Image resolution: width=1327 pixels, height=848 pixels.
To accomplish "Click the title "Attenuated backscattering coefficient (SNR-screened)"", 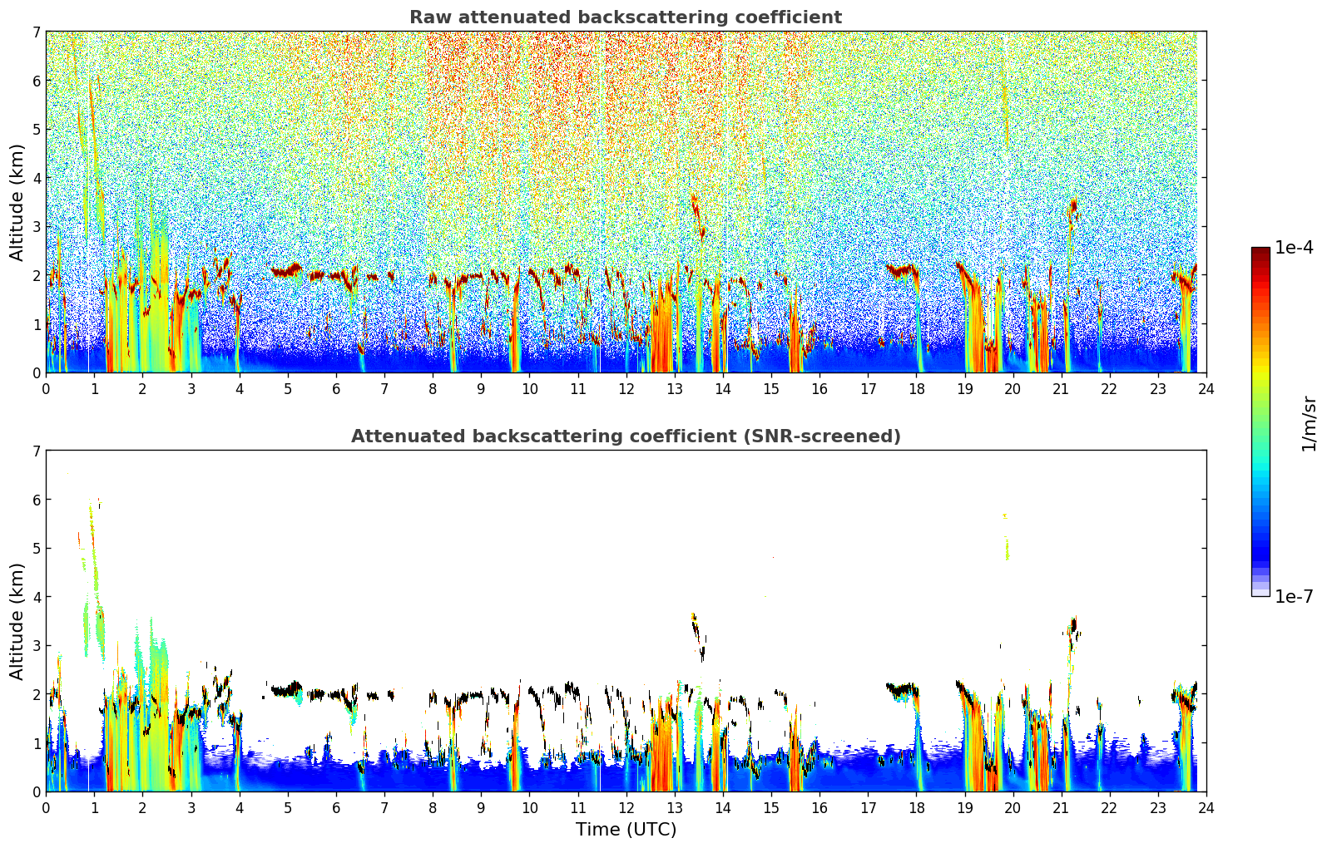I will (626, 436).
